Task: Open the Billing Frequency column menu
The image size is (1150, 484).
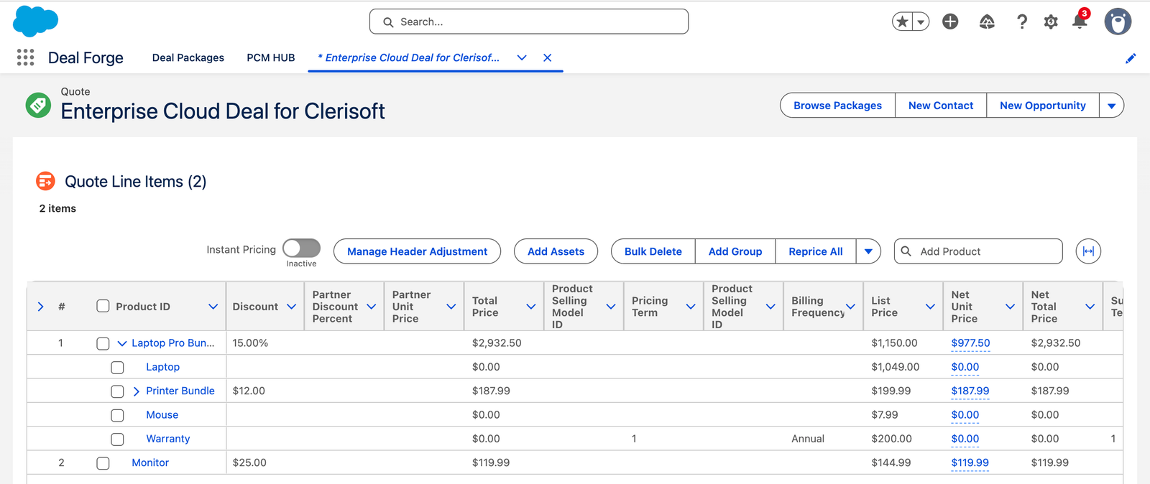Action: 850,307
